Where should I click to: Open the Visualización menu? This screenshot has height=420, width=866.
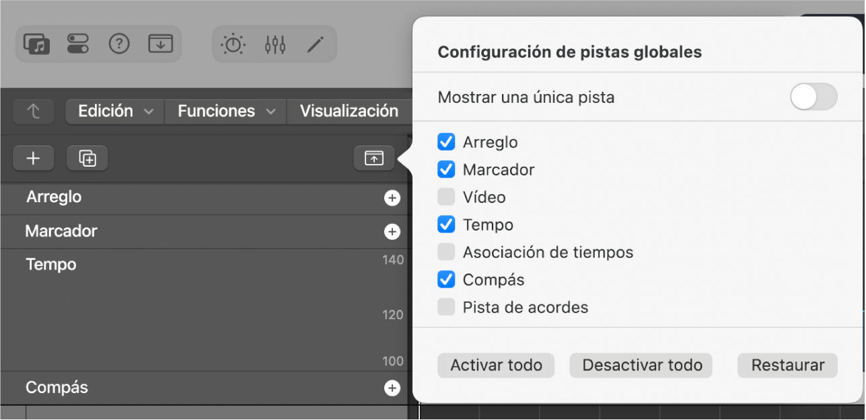pyautogui.click(x=349, y=112)
